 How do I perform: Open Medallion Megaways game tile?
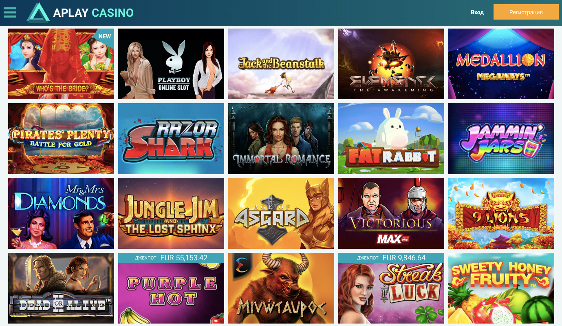click(501, 64)
